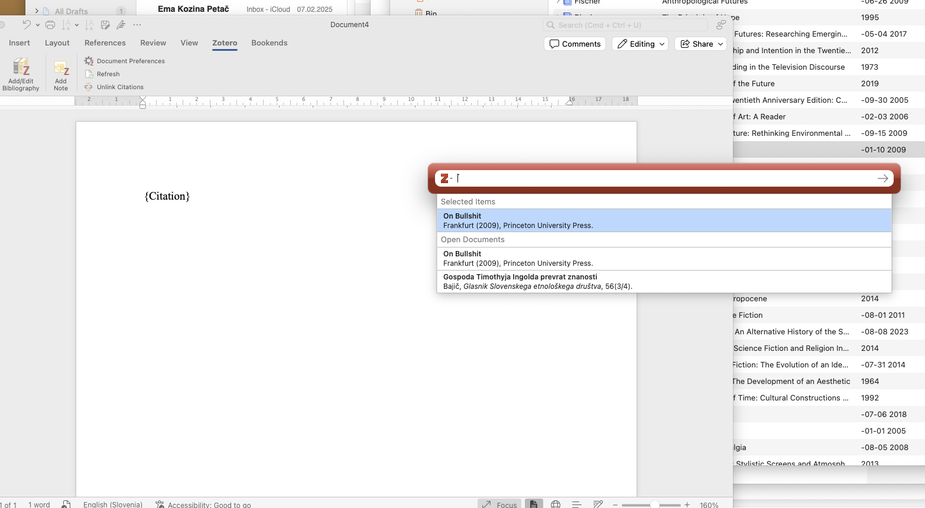Expand All Drafts folder in Mail window
This screenshot has height=508, width=925.
(x=37, y=11)
